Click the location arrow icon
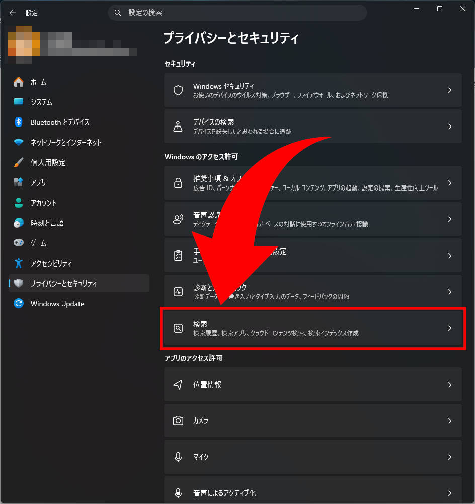This screenshot has width=475, height=504. coord(178,384)
